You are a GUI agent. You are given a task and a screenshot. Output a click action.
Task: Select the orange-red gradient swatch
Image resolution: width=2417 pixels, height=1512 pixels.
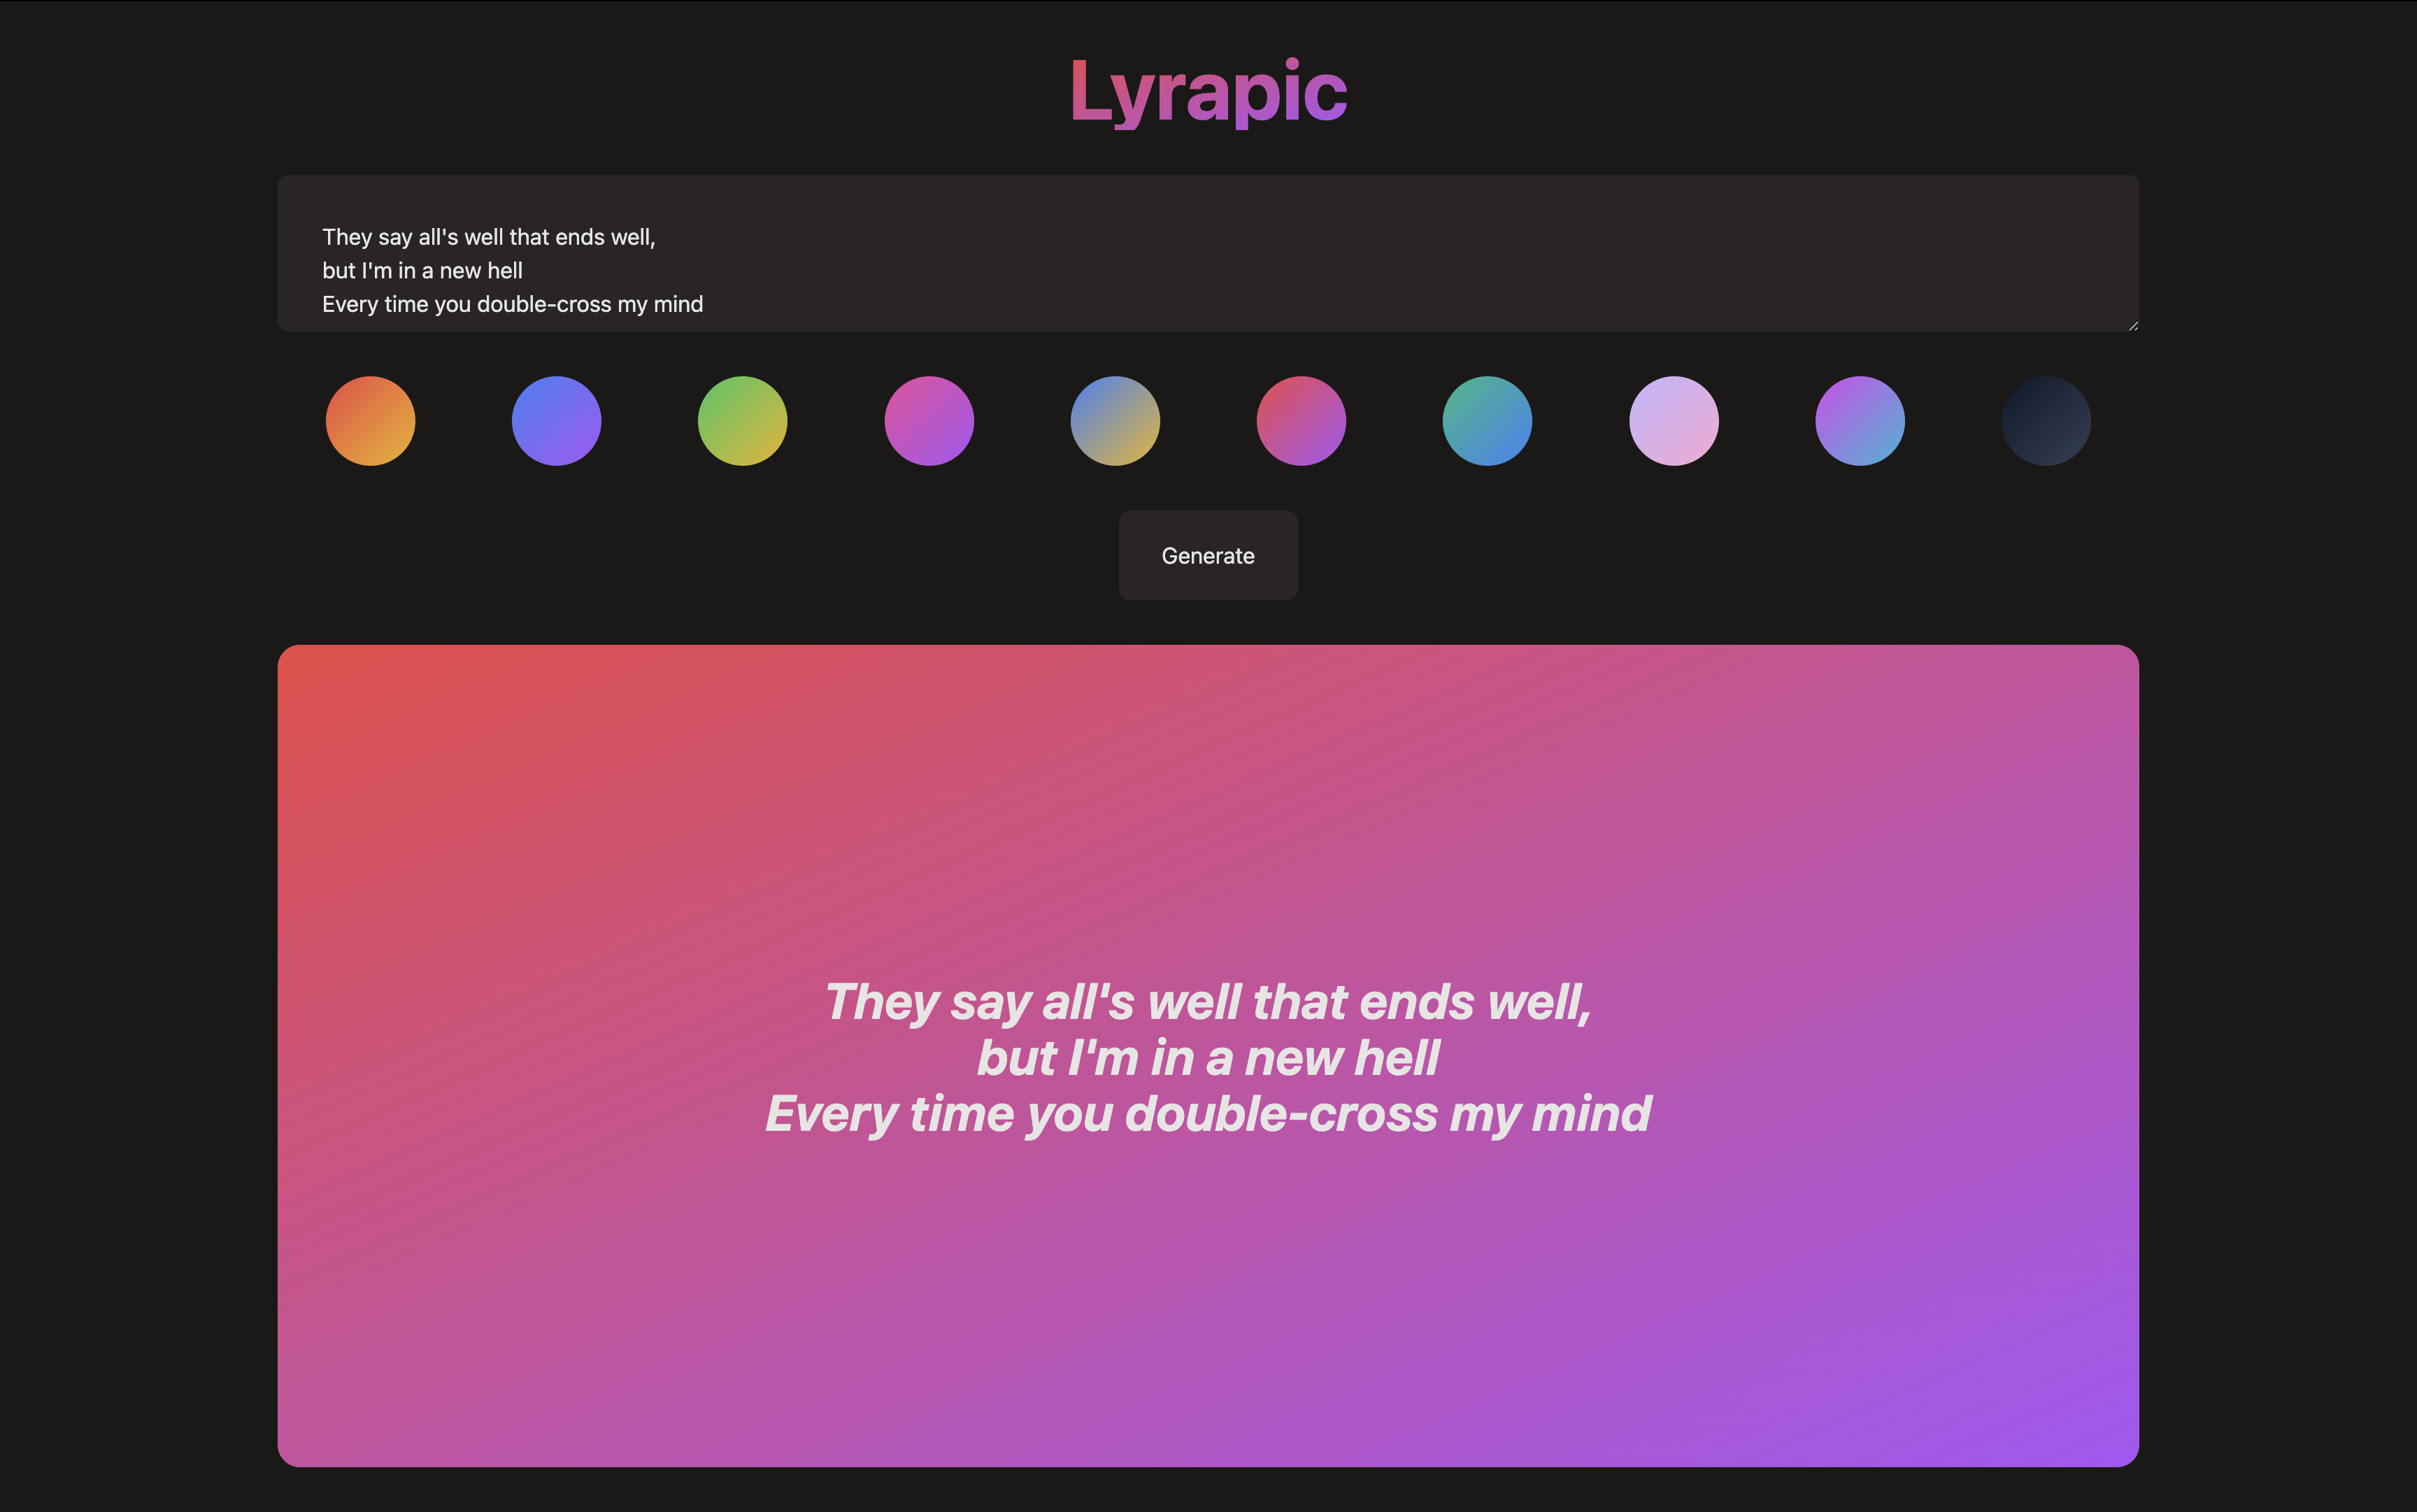(369, 421)
